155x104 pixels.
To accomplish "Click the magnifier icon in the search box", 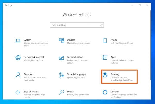I will 102,25.
